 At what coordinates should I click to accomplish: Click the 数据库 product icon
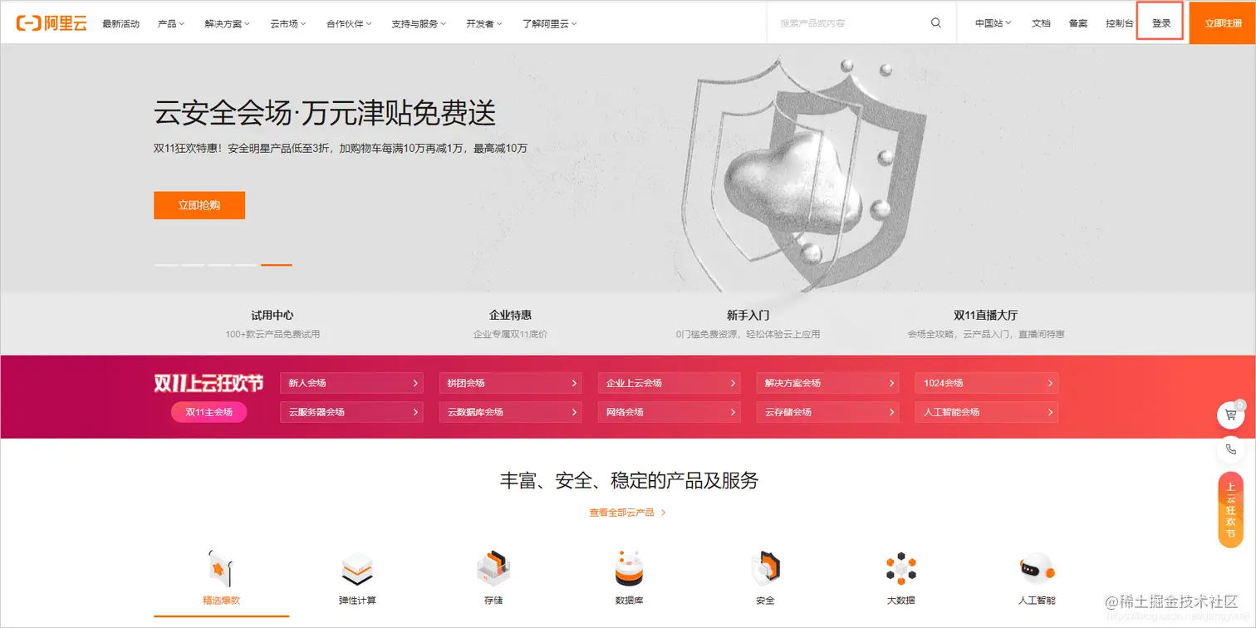tap(629, 567)
